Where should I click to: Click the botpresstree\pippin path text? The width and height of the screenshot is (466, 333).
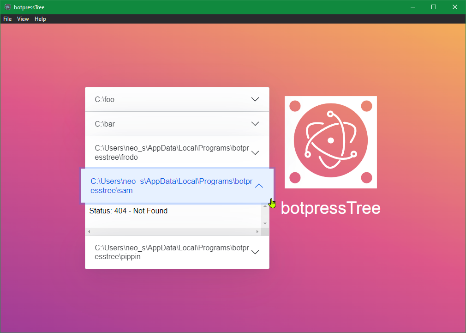[172, 252]
